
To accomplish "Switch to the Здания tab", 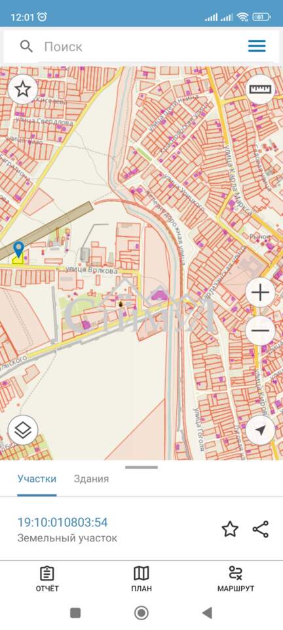I will [x=91, y=478].
